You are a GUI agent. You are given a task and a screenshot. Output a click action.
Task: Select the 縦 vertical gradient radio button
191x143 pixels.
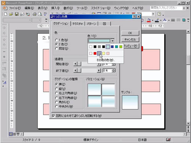[x=57, y=89]
